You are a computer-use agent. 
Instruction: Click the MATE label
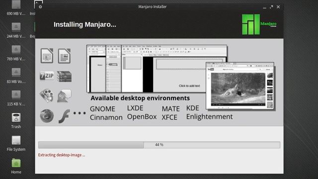tap(170, 109)
